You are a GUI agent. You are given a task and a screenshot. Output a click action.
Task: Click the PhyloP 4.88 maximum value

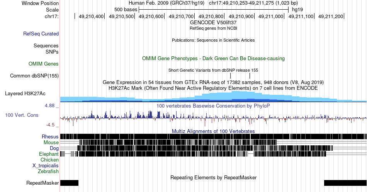point(49,106)
